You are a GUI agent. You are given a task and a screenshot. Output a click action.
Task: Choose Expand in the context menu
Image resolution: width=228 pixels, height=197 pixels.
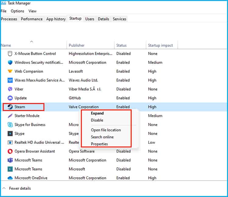pyautogui.click(x=97, y=113)
